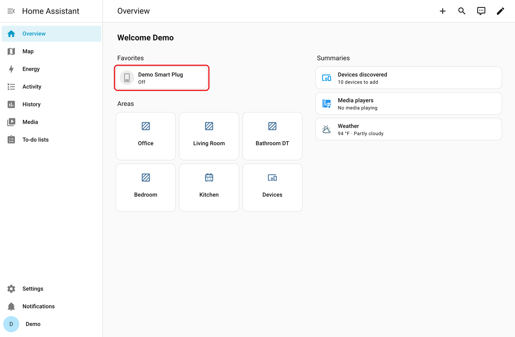Open To-do lists in the sidebar
The height and width of the screenshot is (337, 515).
pos(51,140)
